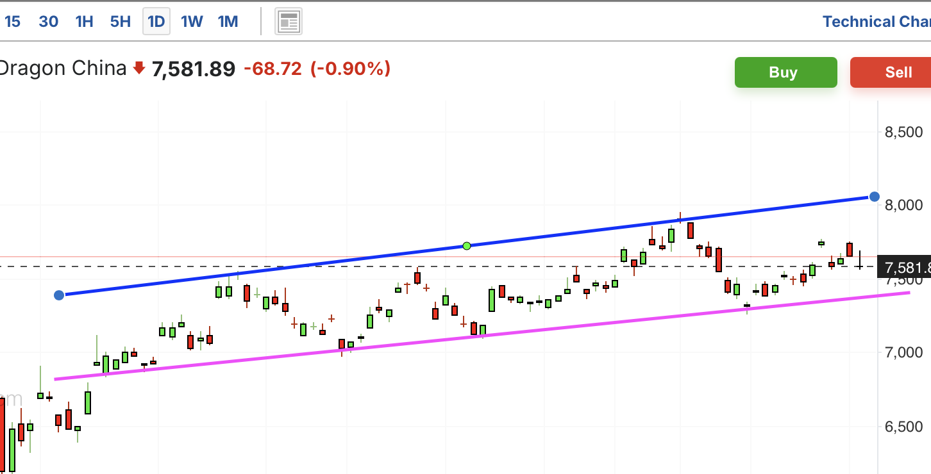Switch chart to 5H interval
Screen dimensions: 931x474
click(120, 22)
